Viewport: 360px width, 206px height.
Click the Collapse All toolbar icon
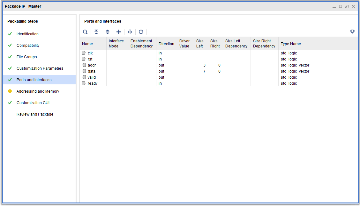tap(96, 32)
